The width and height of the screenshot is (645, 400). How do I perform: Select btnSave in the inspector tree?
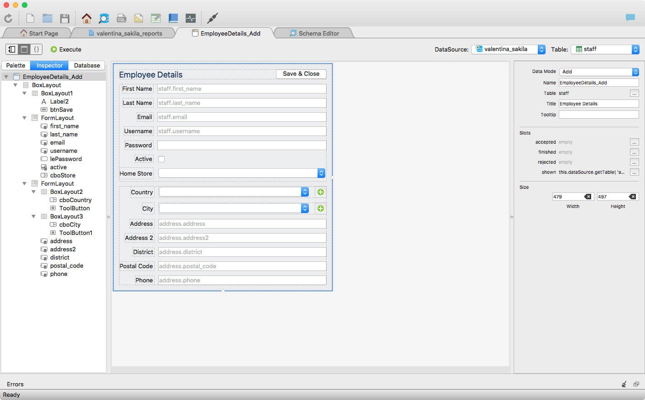click(61, 110)
